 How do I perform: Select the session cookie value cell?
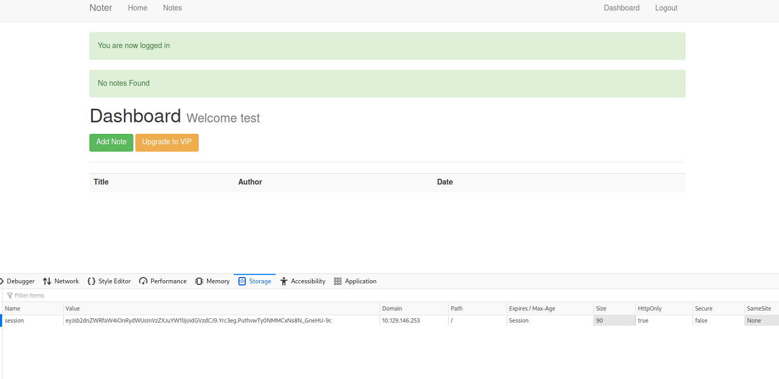point(199,320)
